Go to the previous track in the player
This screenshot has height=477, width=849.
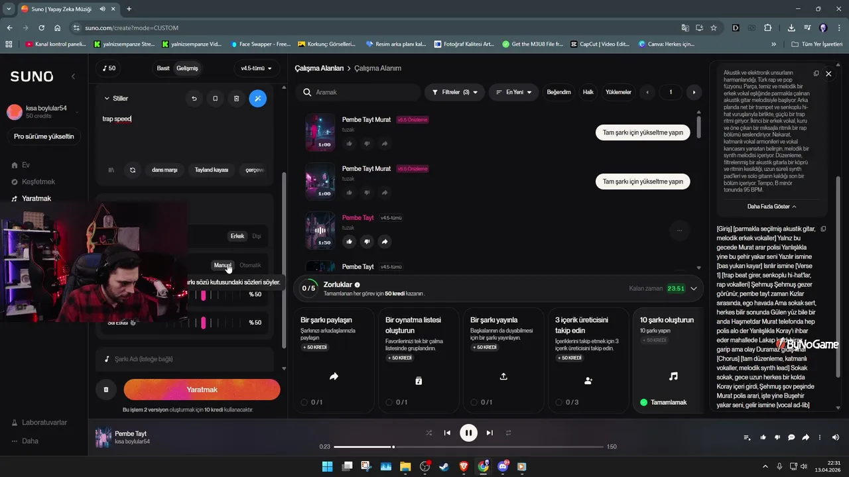pos(447,433)
